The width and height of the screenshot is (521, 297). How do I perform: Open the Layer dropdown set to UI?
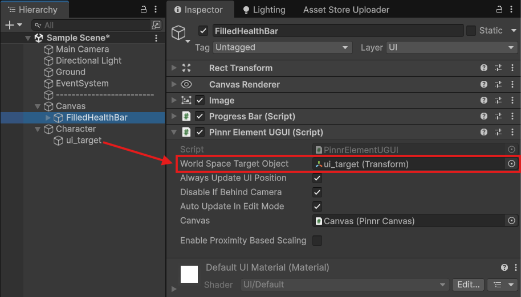[x=451, y=48]
